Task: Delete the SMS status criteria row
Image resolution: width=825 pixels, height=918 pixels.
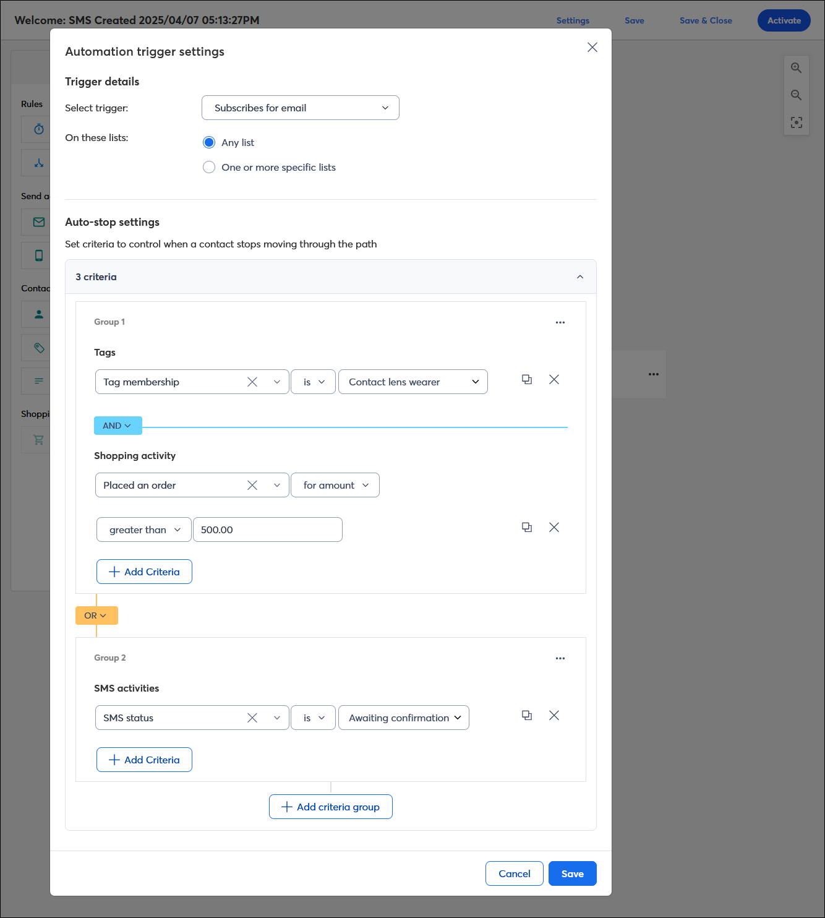Action: pyautogui.click(x=554, y=716)
